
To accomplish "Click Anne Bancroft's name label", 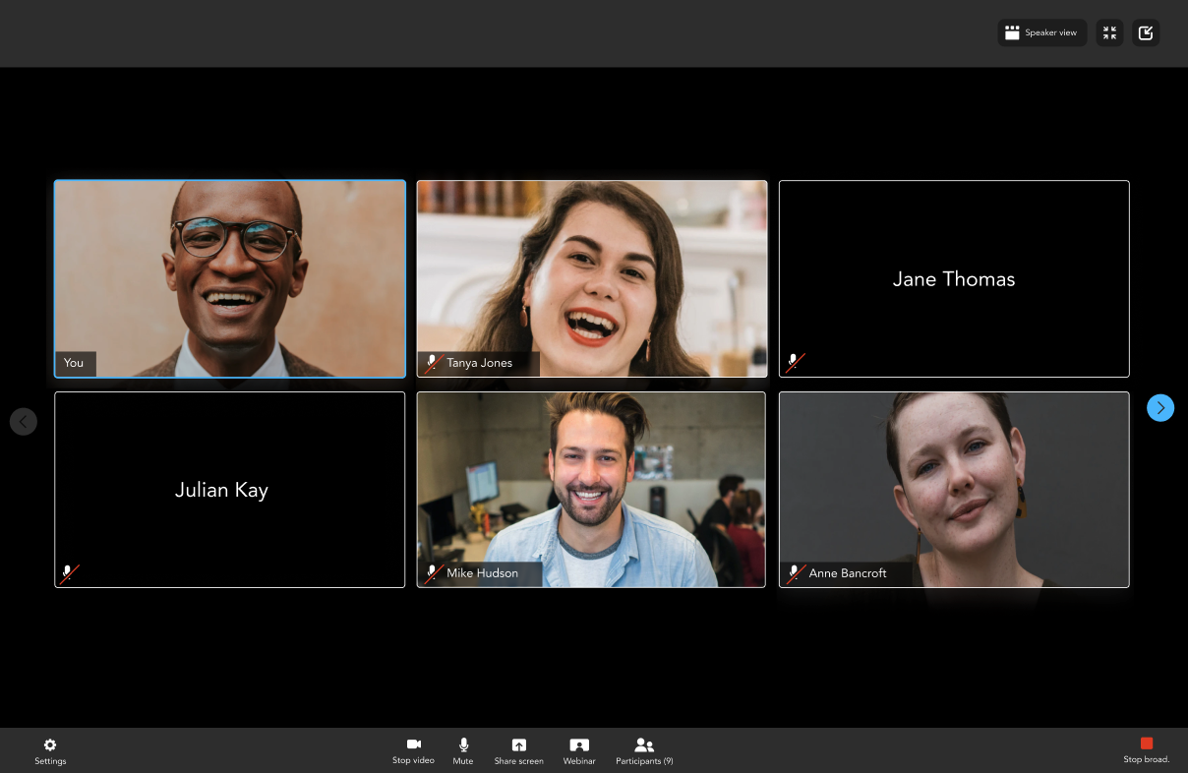I will click(x=846, y=573).
